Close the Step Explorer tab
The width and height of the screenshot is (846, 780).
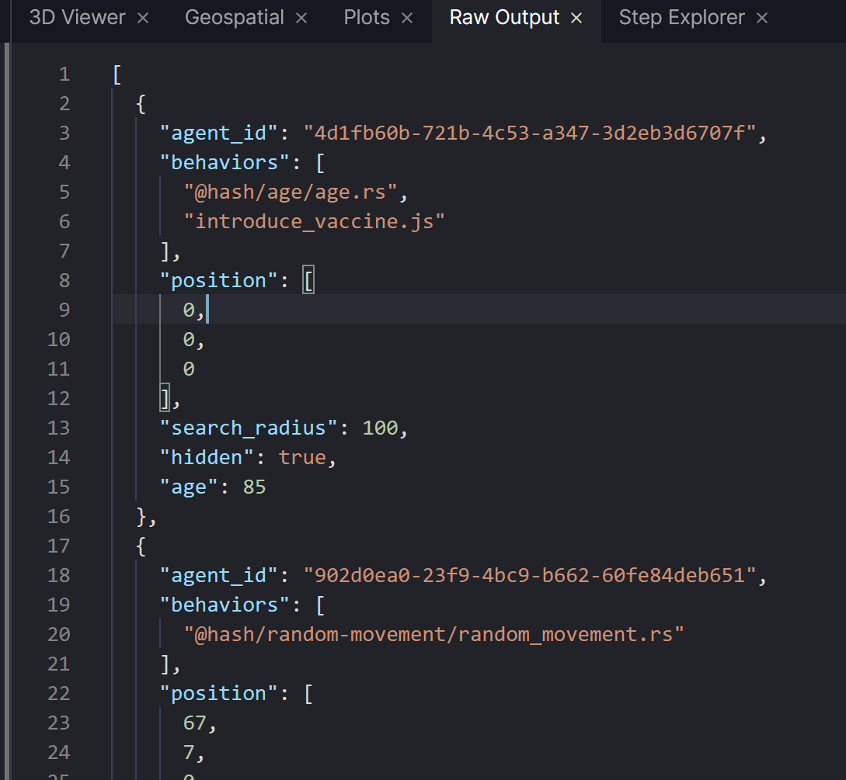[762, 19]
